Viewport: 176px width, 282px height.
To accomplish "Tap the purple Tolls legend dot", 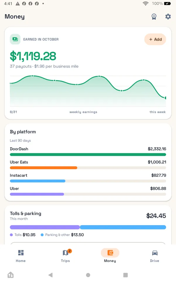I will (11, 235).
